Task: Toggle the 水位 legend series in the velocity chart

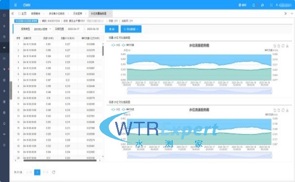Action: pos(116,109)
